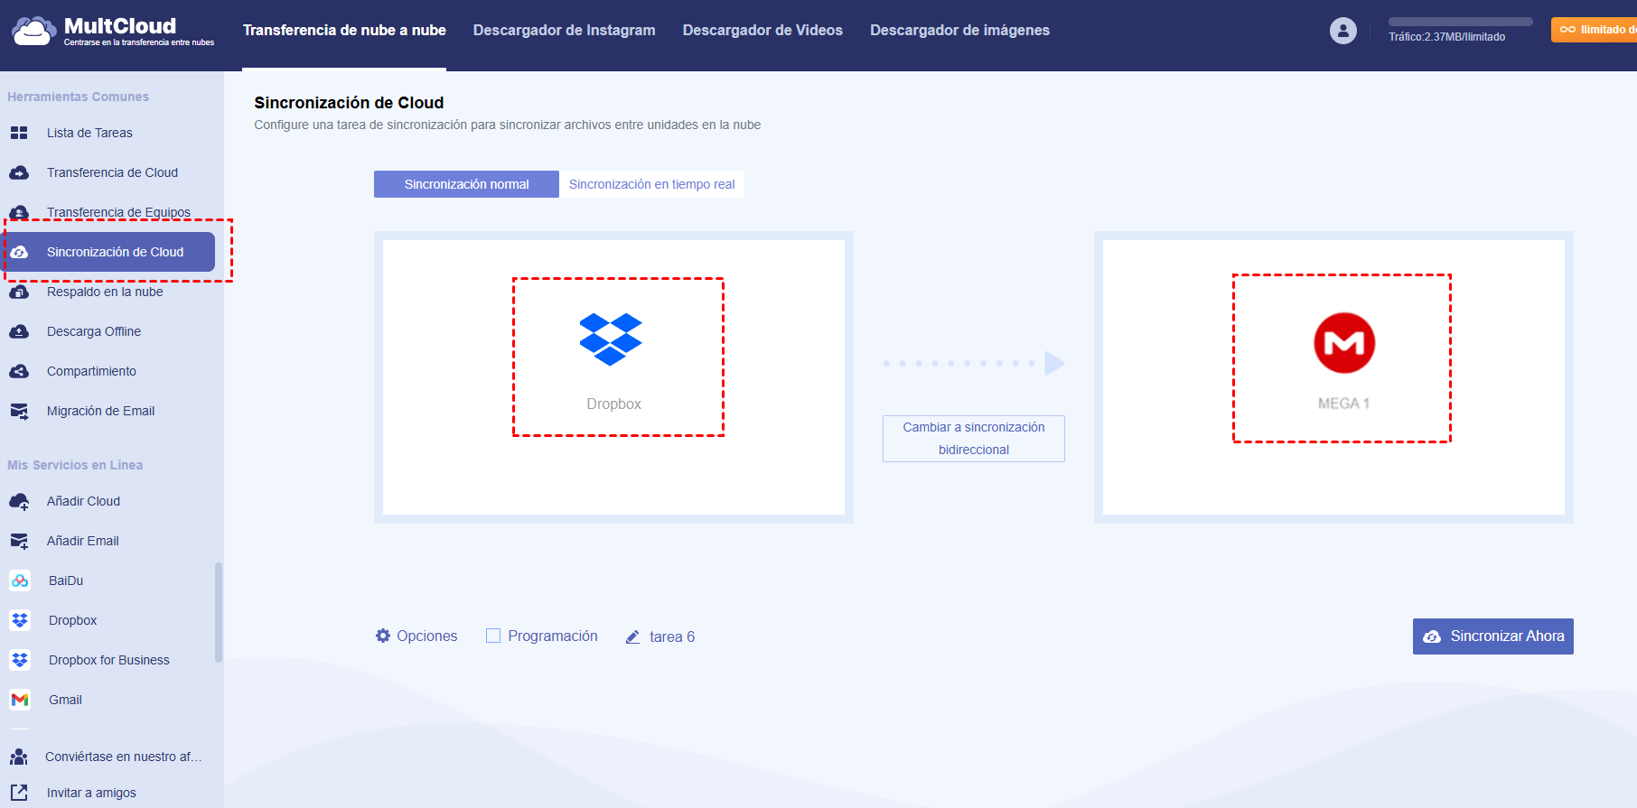The image size is (1637, 808).
Task: Click the Añadir Email envelope icon
Action: [19, 541]
